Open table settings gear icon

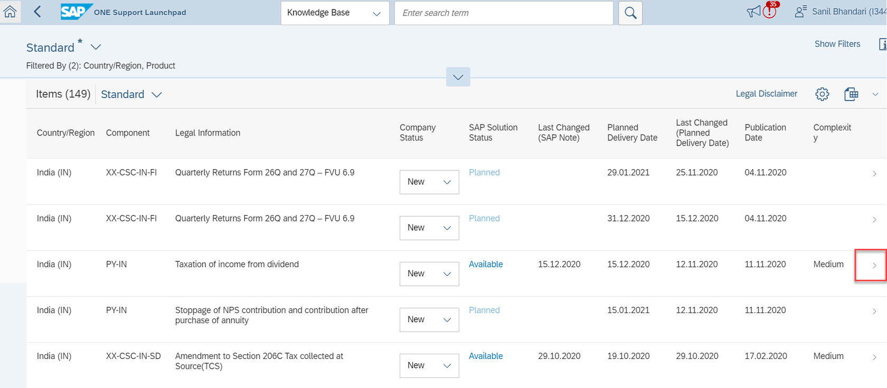(x=822, y=94)
